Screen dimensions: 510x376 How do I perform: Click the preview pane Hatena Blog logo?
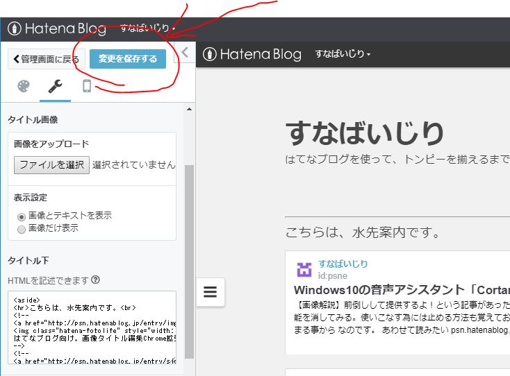click(x=252, y=54)
